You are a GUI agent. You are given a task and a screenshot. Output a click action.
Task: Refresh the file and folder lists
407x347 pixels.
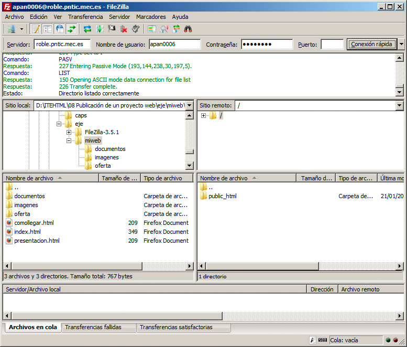(x=87, y=29)
